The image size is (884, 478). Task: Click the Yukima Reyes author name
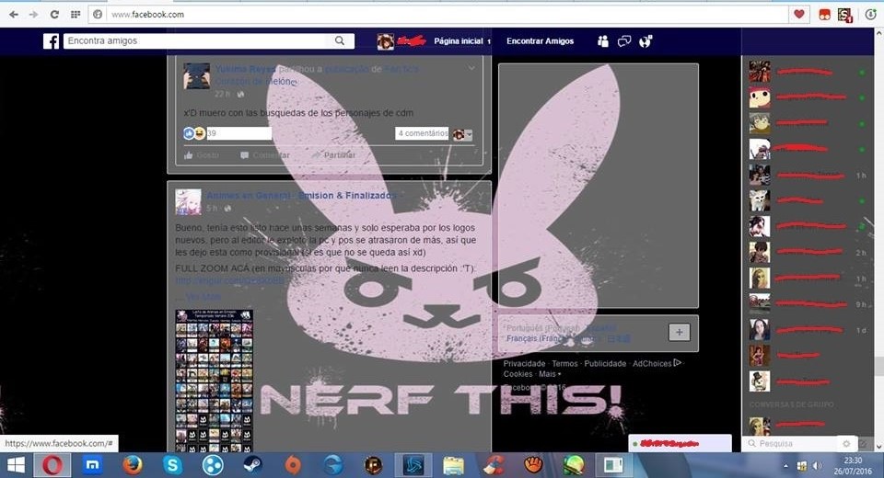pos(245,69)
